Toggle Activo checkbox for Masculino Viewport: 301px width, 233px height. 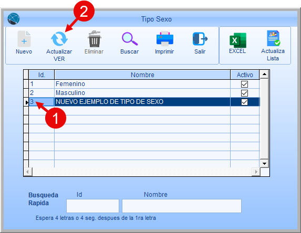[x=244, y=93]
